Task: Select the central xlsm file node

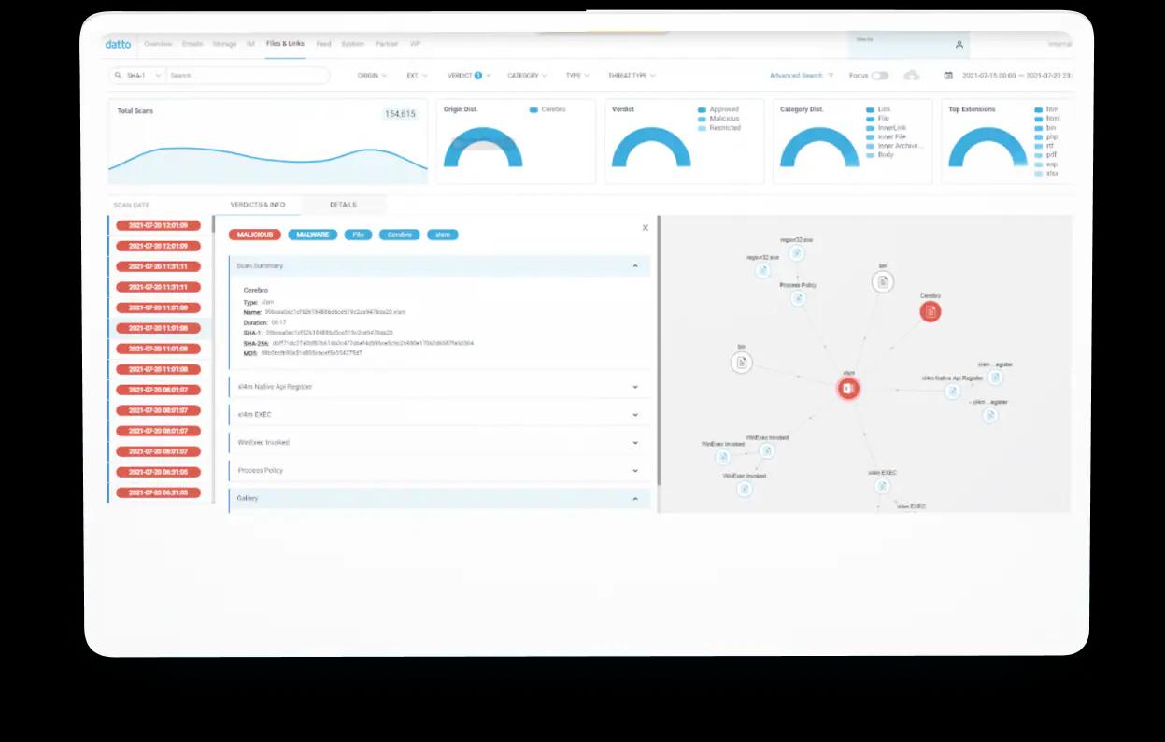Action: click(x=848, y=389)
